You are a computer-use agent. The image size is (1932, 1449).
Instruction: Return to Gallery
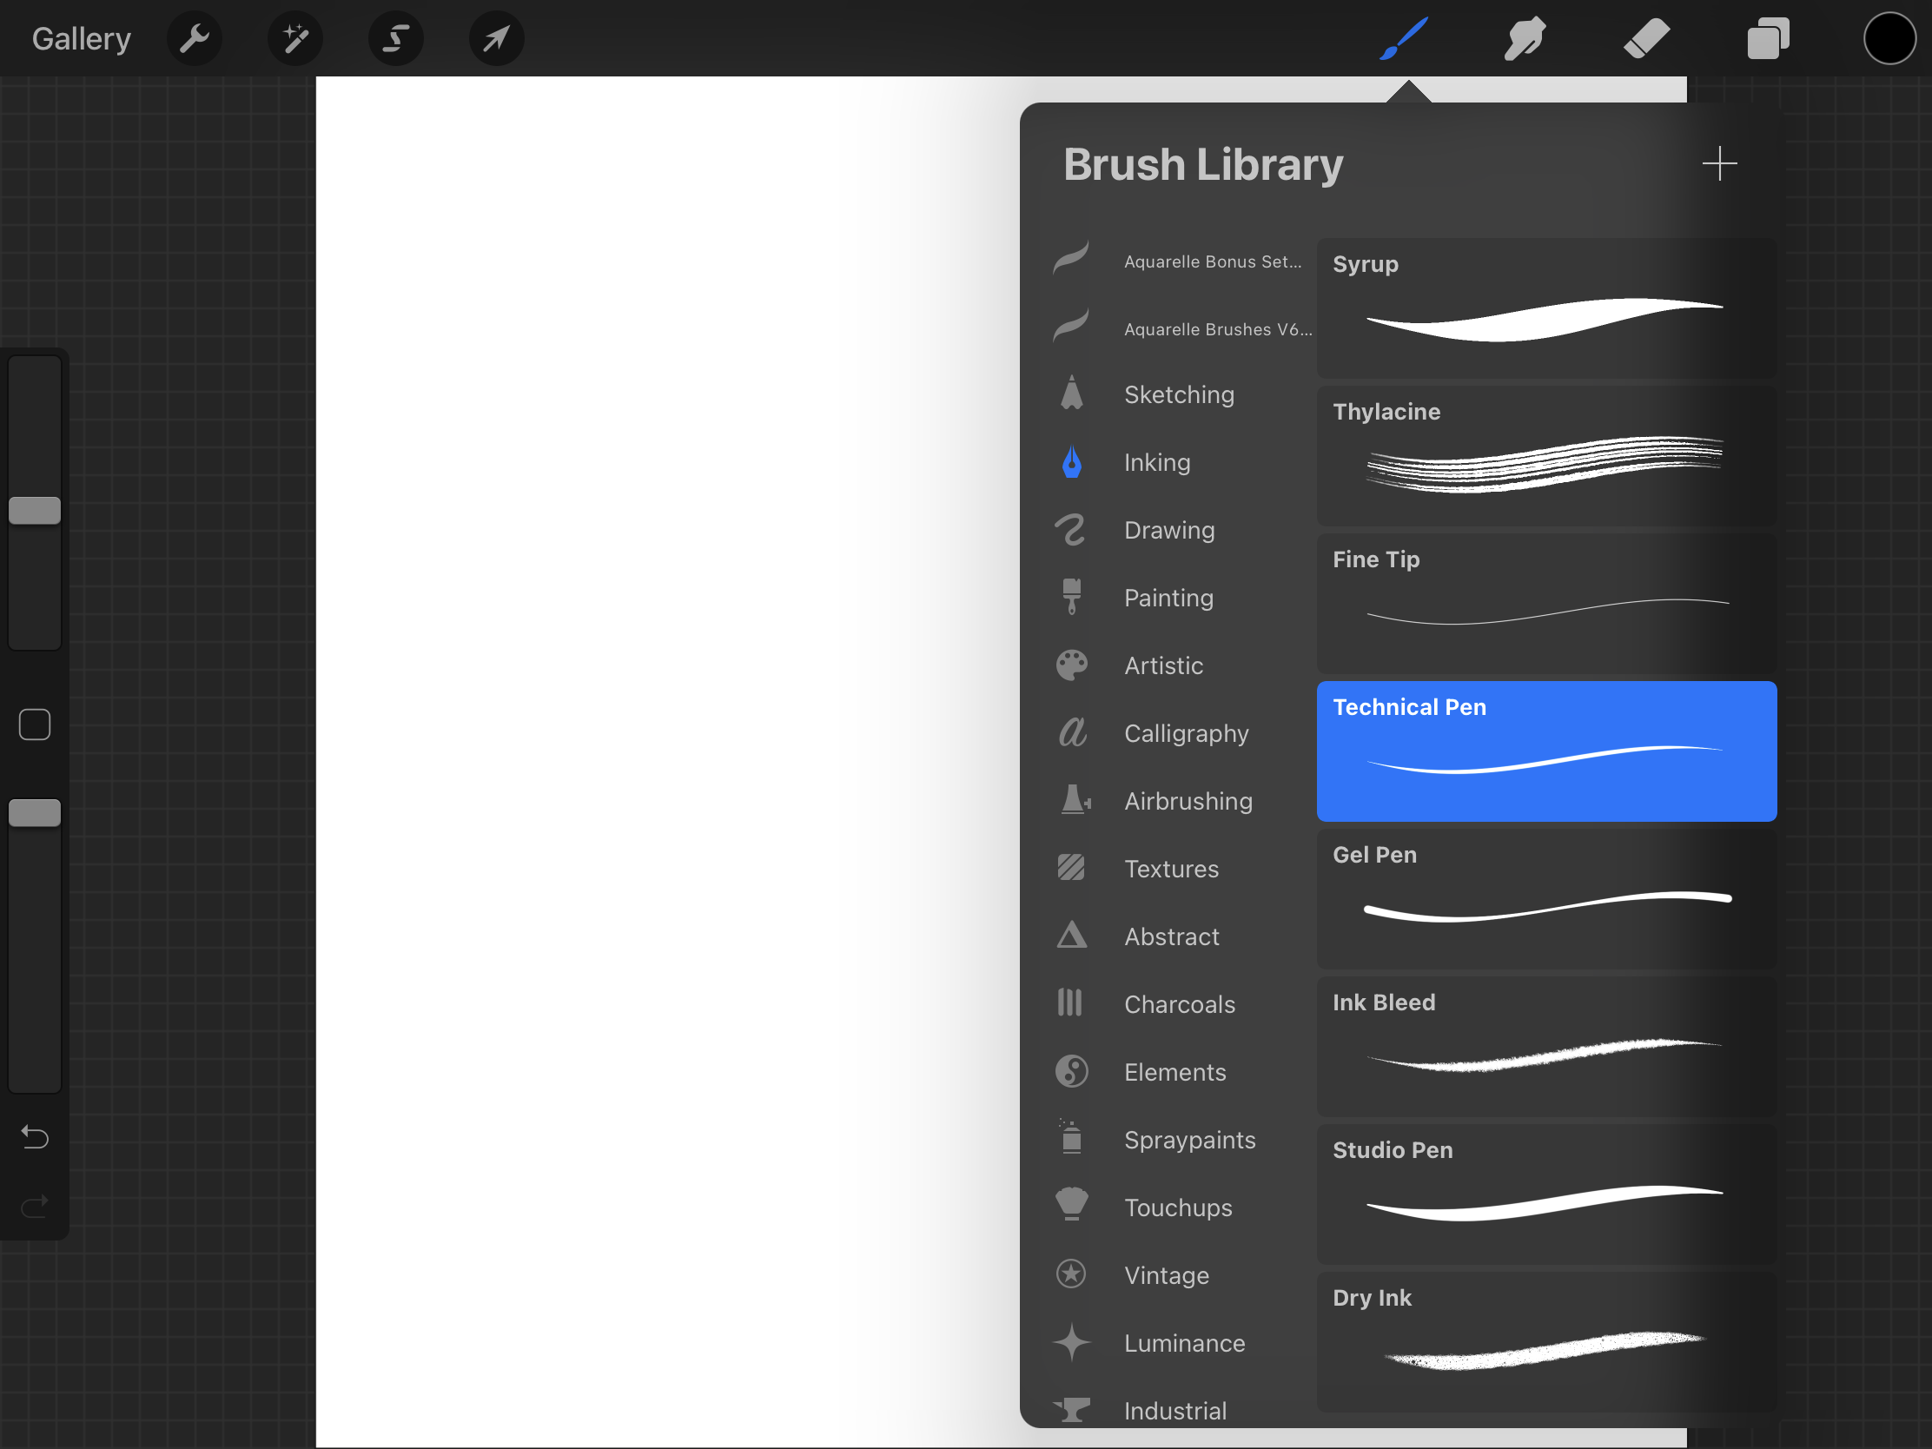(x=82, y=38)
